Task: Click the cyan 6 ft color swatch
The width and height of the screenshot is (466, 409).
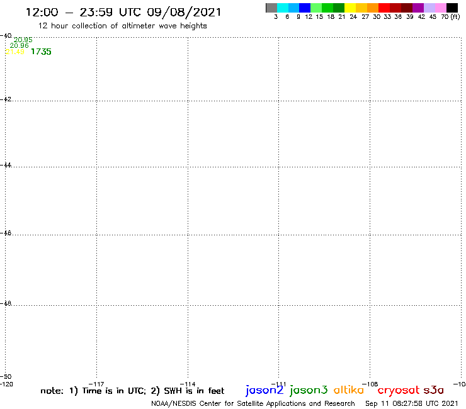Action: pyautogui.click(x=283, y=8)
